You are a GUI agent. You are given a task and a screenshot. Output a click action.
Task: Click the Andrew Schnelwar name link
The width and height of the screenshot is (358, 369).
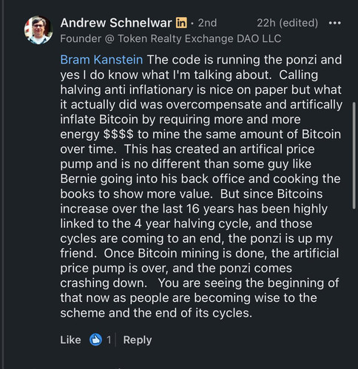click(116, 23)
